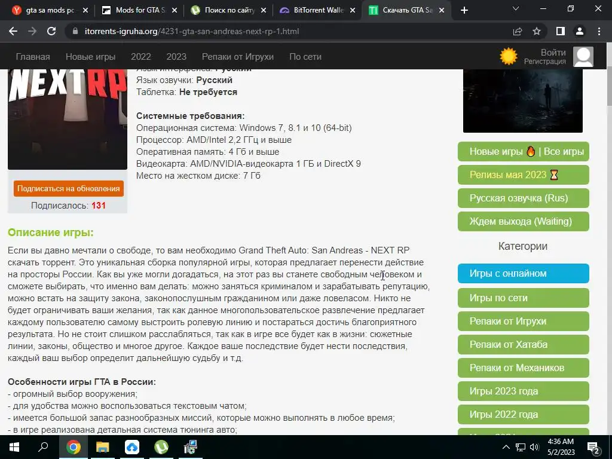The height and width of the screenshot is (459, 612).
Task: Open the Chrome profile icon
Action: (x=580, y=31)
